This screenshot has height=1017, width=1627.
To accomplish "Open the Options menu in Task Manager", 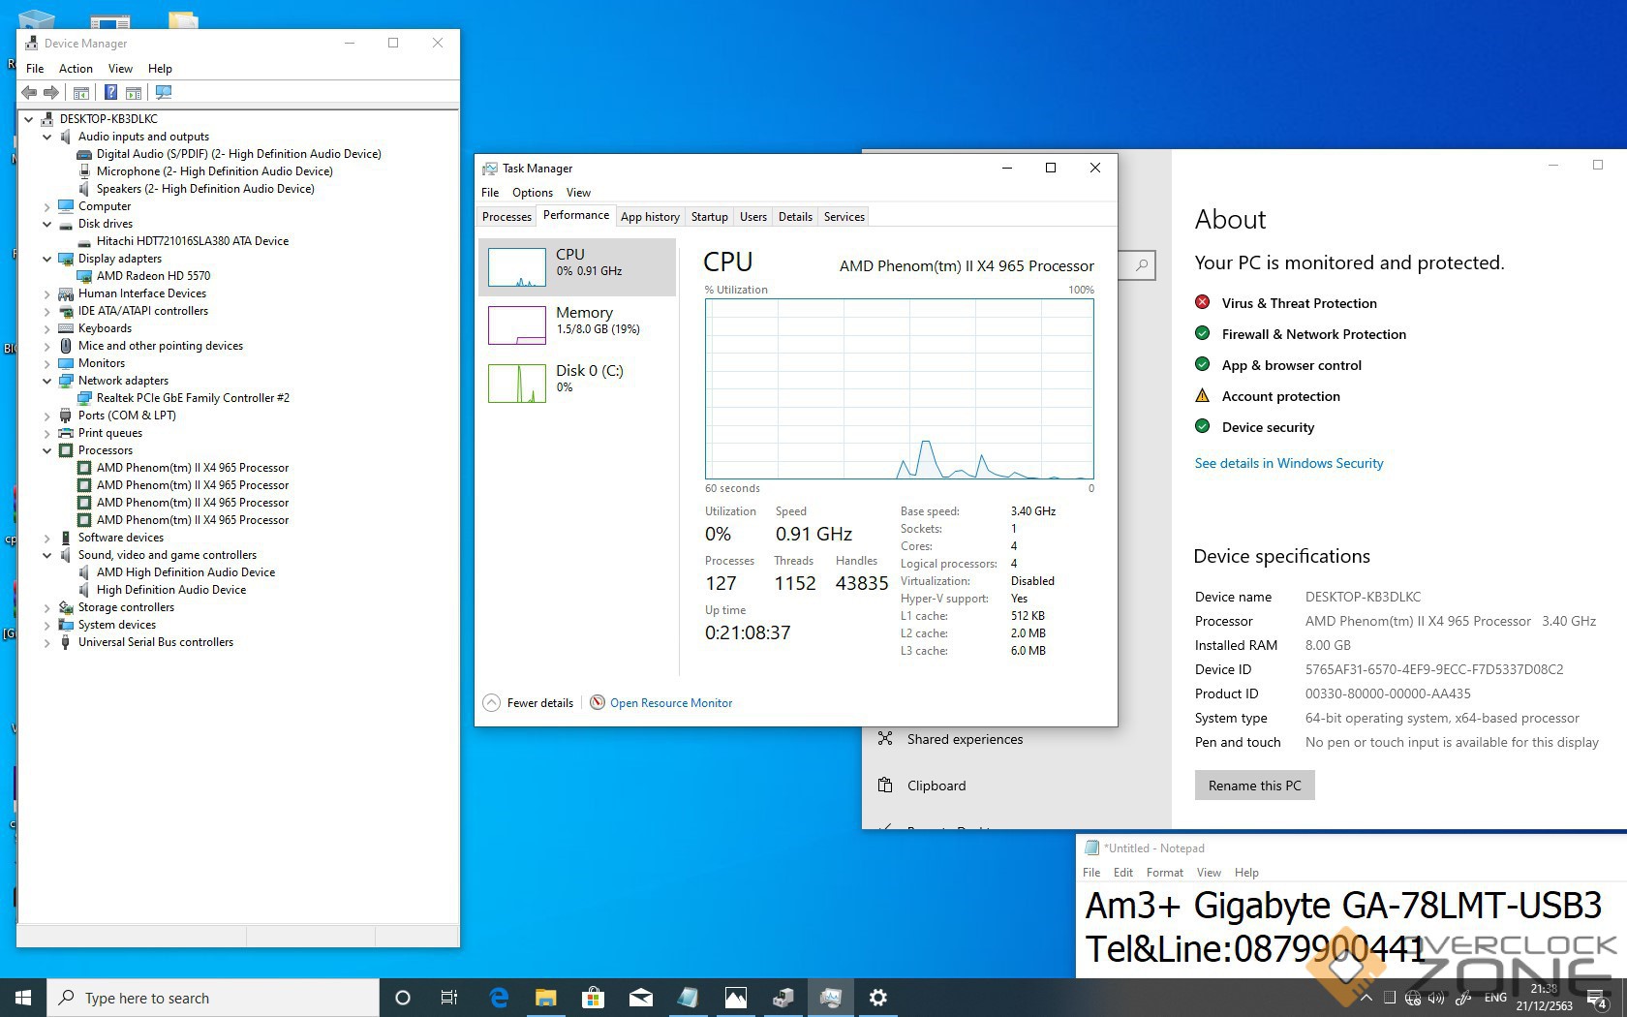I will tap(533, 193).
